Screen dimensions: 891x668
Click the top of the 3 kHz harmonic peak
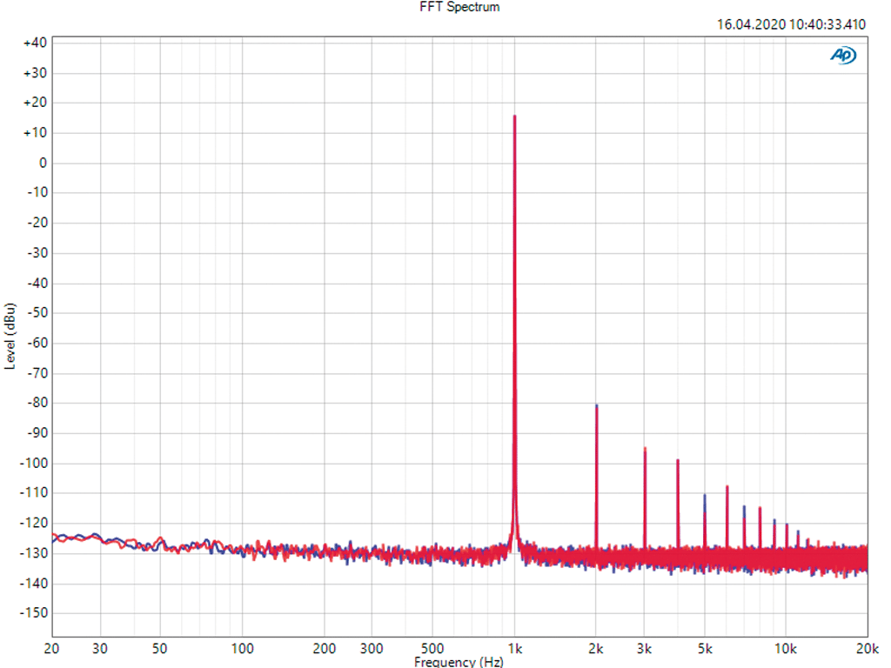point(645,449)
